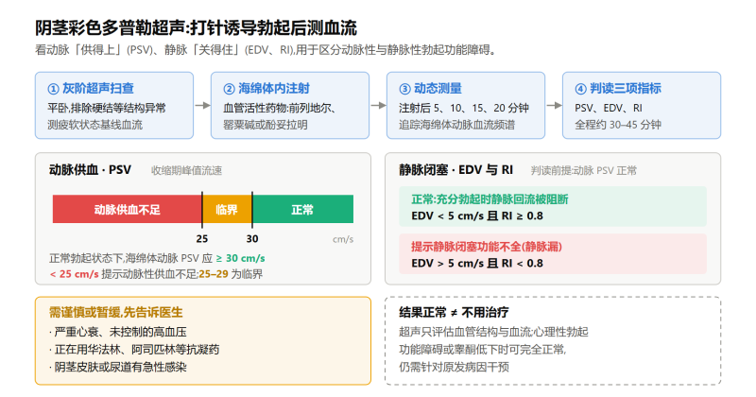This screenshot has height=397, width=756.
Task: Click the heading 结果正常 ≠ 不用治疗
Action: (x=454, y=312)
